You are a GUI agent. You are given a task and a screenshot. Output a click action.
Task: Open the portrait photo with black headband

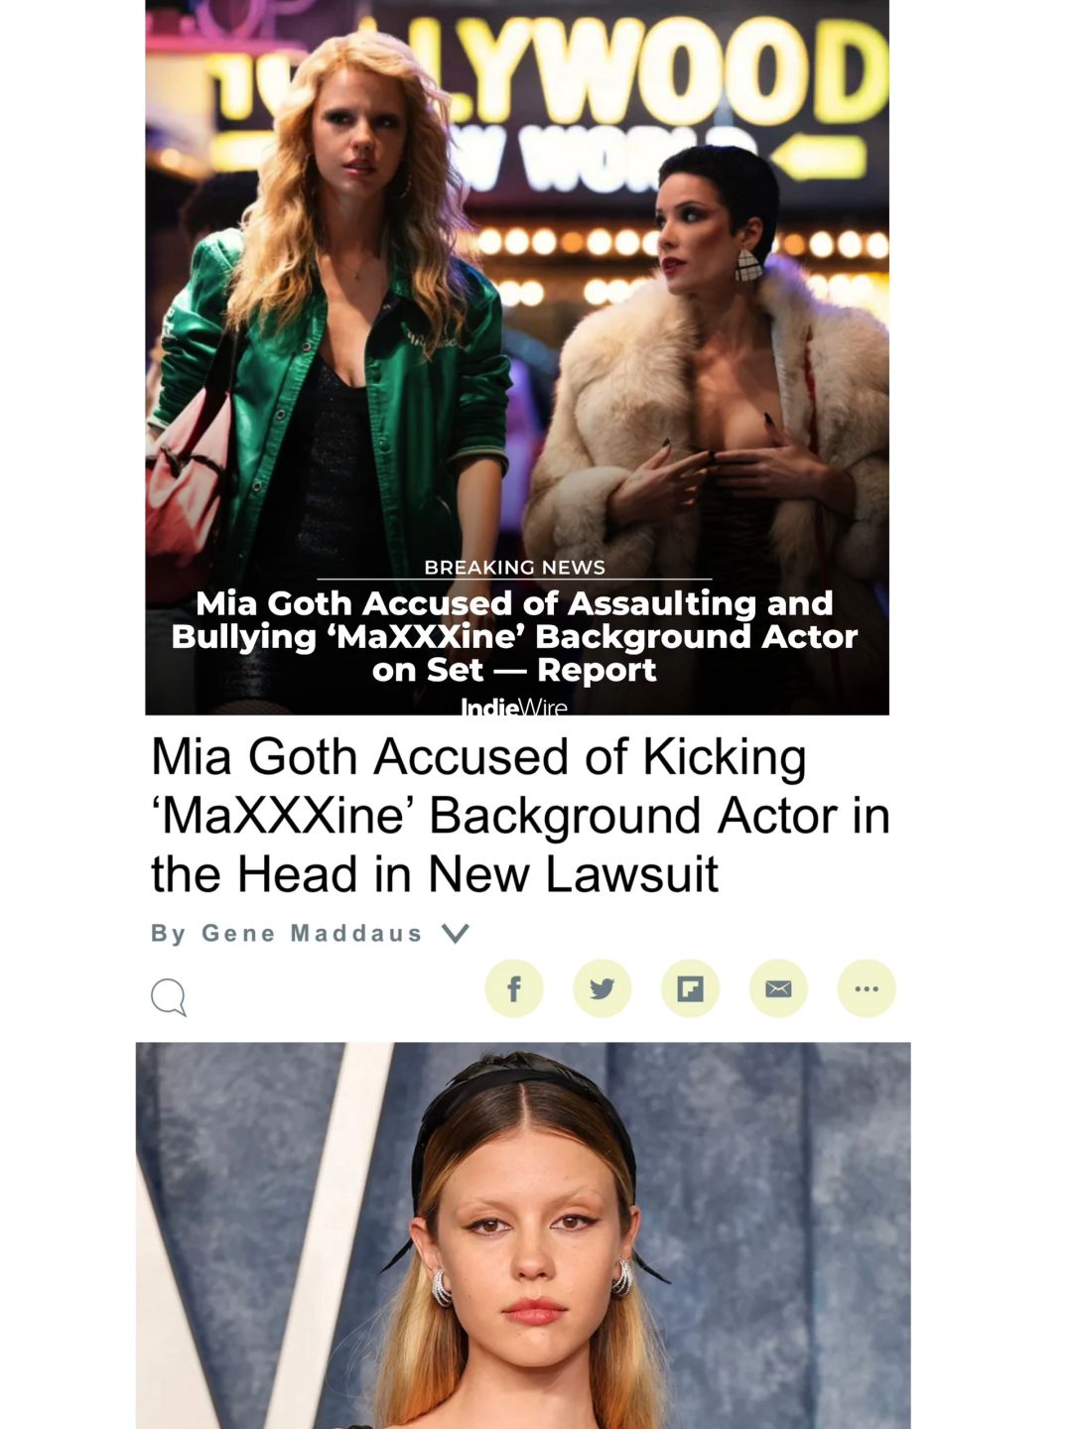point(523,1235)
